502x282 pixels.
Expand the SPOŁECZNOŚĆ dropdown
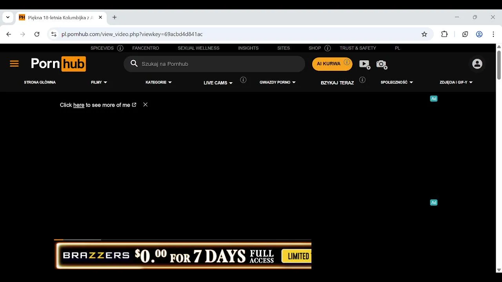397,82
